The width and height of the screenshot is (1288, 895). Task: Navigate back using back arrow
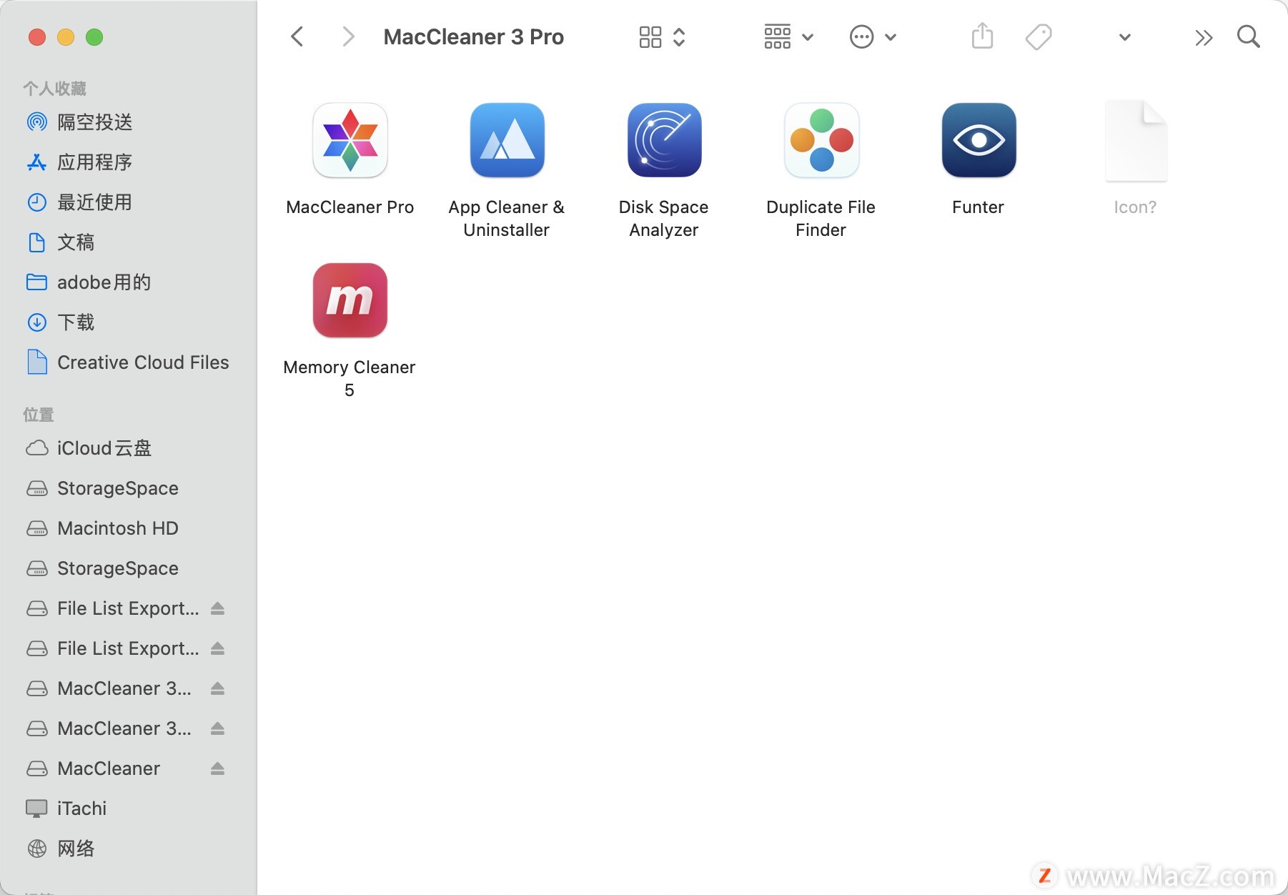[297, 36]
